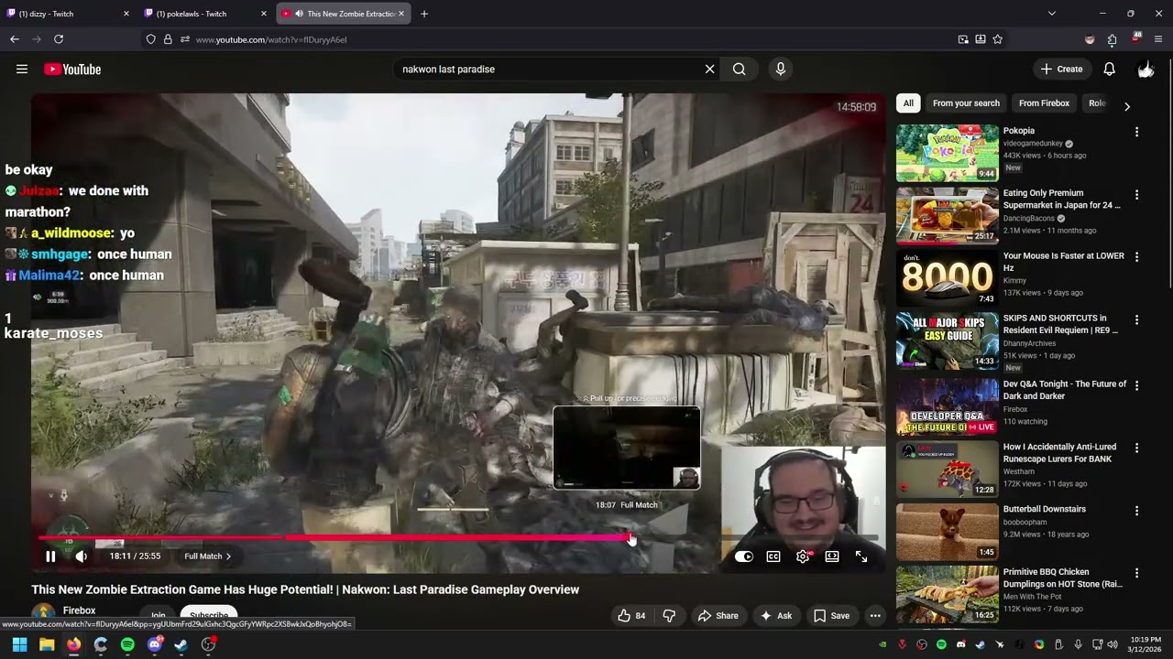This screenshot has width=1173, height=659.
Task: Expand the Full Match chapter label
Action: tap(208, 556)
